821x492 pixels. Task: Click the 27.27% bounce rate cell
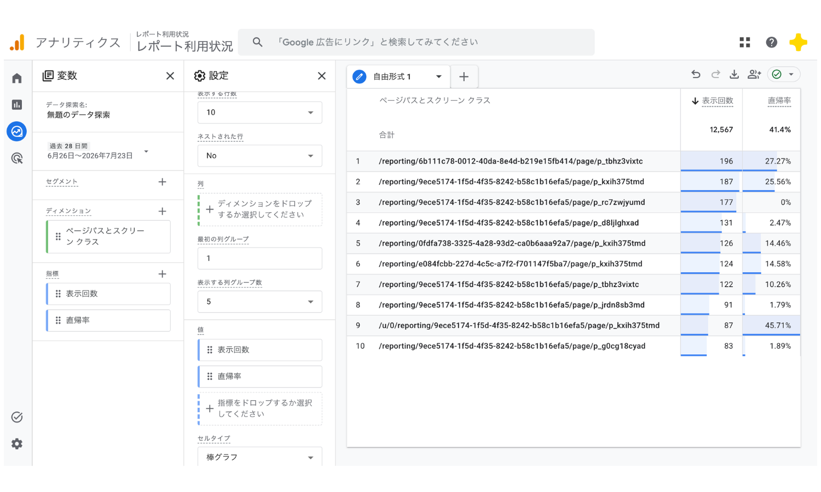pos(771,161)
